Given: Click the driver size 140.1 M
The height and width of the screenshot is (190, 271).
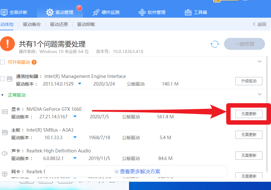Looking at the screenshot, I should [x=170, y=84].
